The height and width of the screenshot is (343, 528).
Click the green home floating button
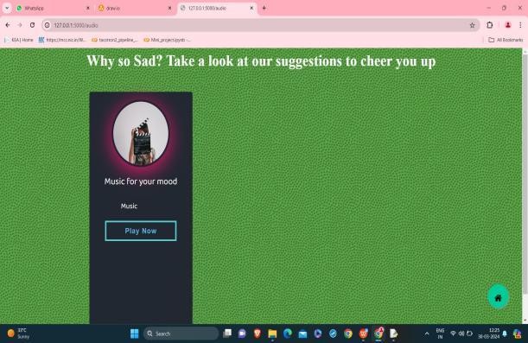pos(498,297)
